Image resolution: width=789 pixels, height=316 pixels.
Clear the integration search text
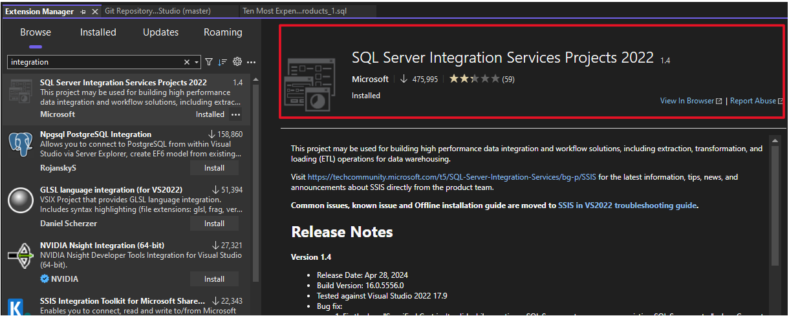187,62
